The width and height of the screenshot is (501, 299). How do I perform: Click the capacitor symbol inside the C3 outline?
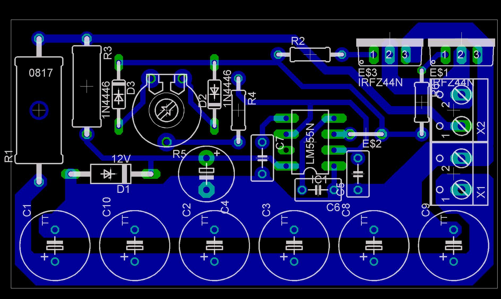(294, 245)
